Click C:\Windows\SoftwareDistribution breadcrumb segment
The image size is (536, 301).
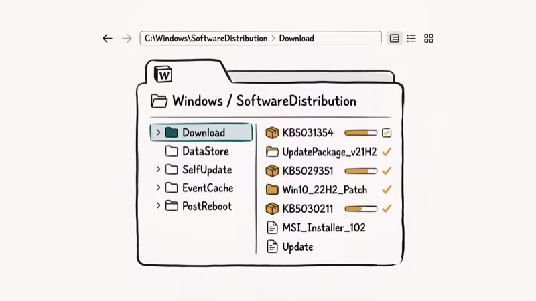[x=206, y=39]
